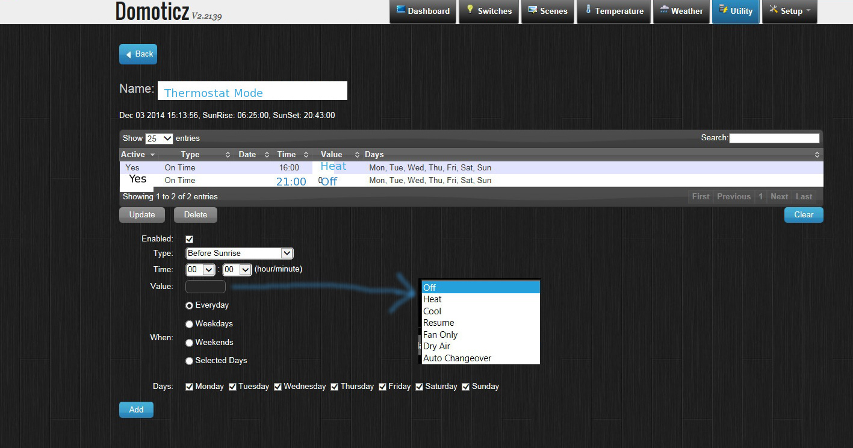
Task: Open the Temperature tab
Action: coord(613,11)
